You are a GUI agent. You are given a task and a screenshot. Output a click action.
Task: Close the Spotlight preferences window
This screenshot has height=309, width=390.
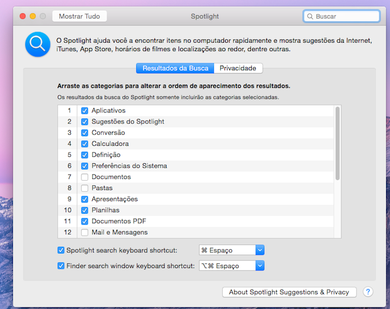[22, 16]
